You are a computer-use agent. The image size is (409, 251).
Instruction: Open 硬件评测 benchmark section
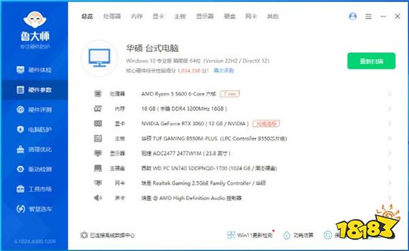coord(34,110)
